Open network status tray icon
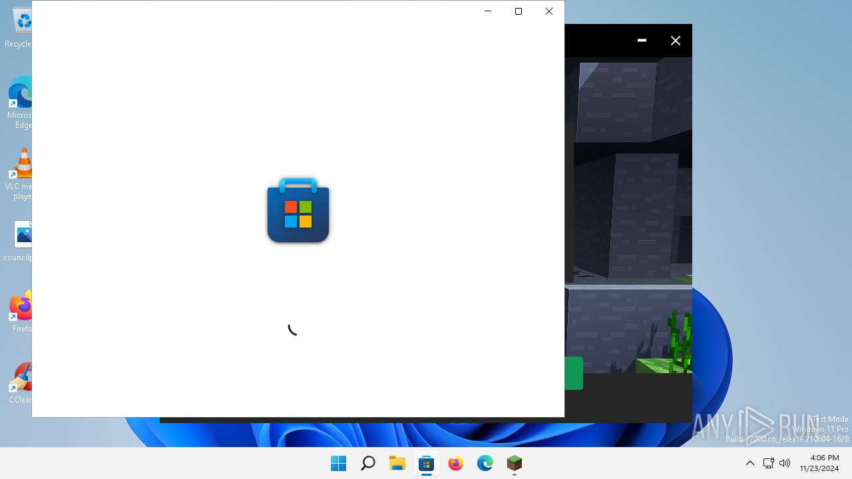The width and height of the screenshot is (852, 479). (768, 463)
